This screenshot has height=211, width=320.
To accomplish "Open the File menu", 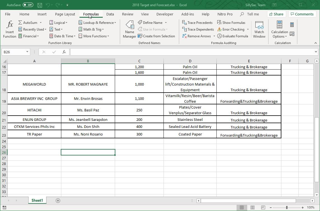I will pos(8,14).
